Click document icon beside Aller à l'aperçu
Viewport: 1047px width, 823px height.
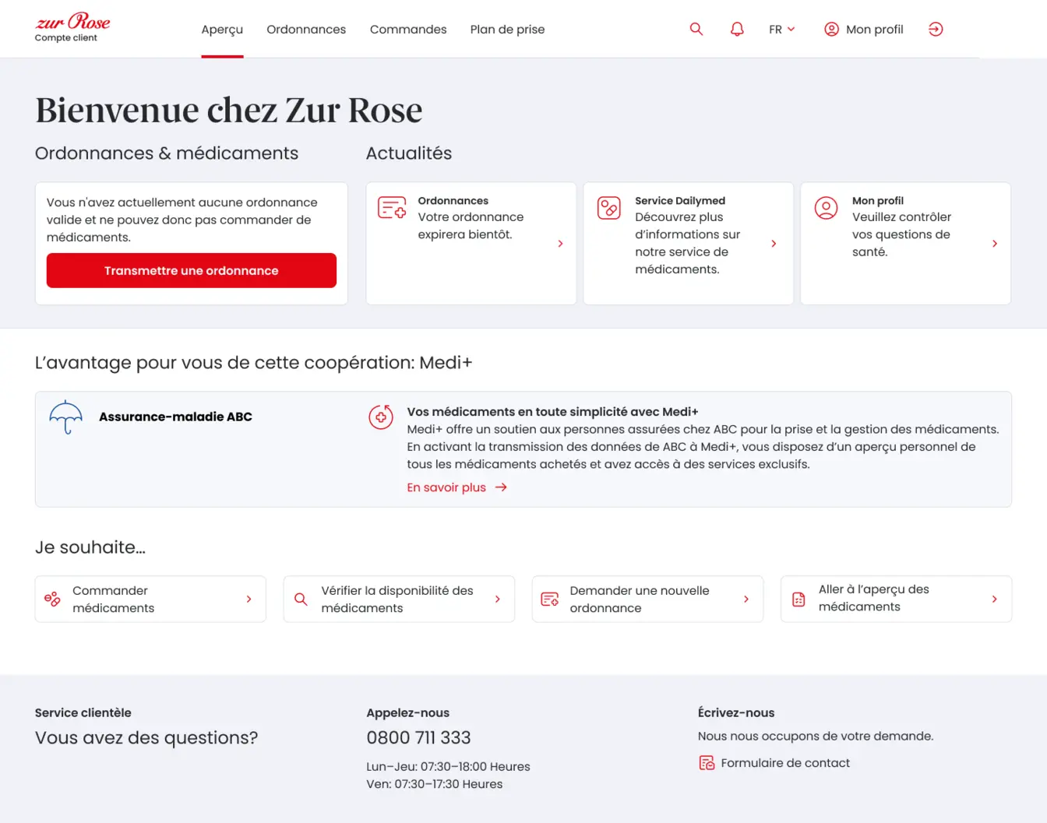point(798,599)
